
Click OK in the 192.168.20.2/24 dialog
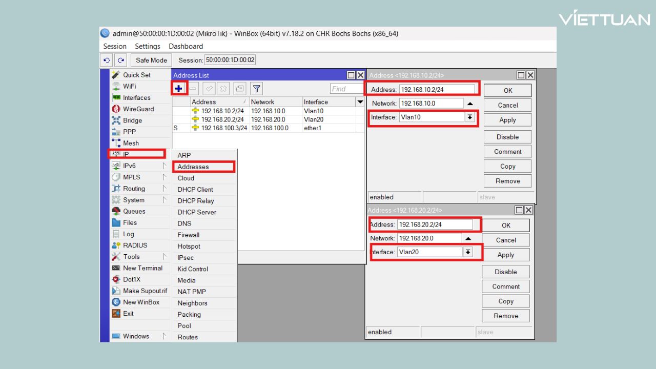pyautogui.click(x=505, y=225)
